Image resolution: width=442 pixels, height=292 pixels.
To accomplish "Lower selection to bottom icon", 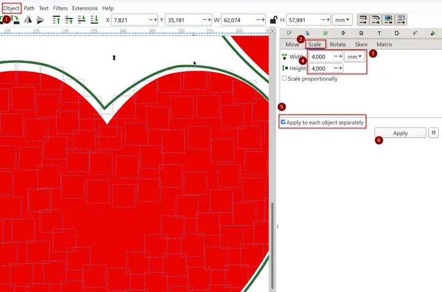I will click(96, 20).
